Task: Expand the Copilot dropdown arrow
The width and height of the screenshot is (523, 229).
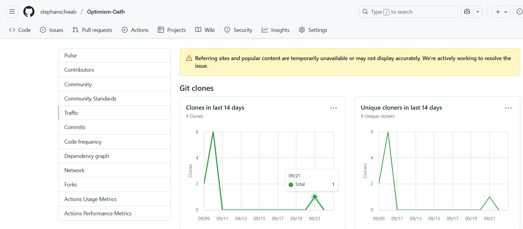Action: point(478,12)
